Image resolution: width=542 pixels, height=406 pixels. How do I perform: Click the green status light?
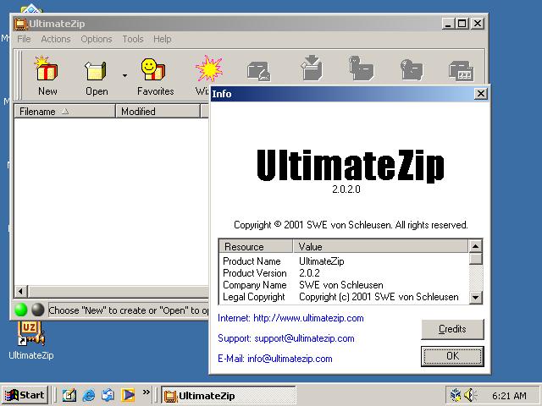coord(21,310)
